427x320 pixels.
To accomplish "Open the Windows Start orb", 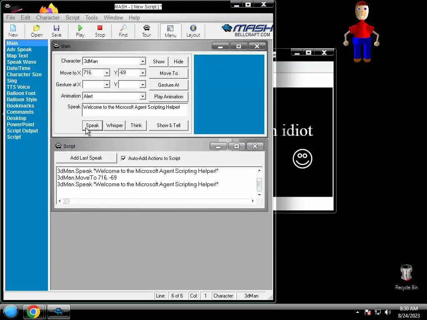I will 11,312.
